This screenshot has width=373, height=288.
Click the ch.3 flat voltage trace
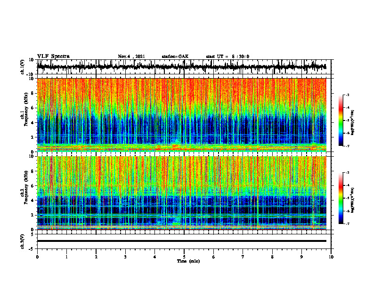coord(182,241)
